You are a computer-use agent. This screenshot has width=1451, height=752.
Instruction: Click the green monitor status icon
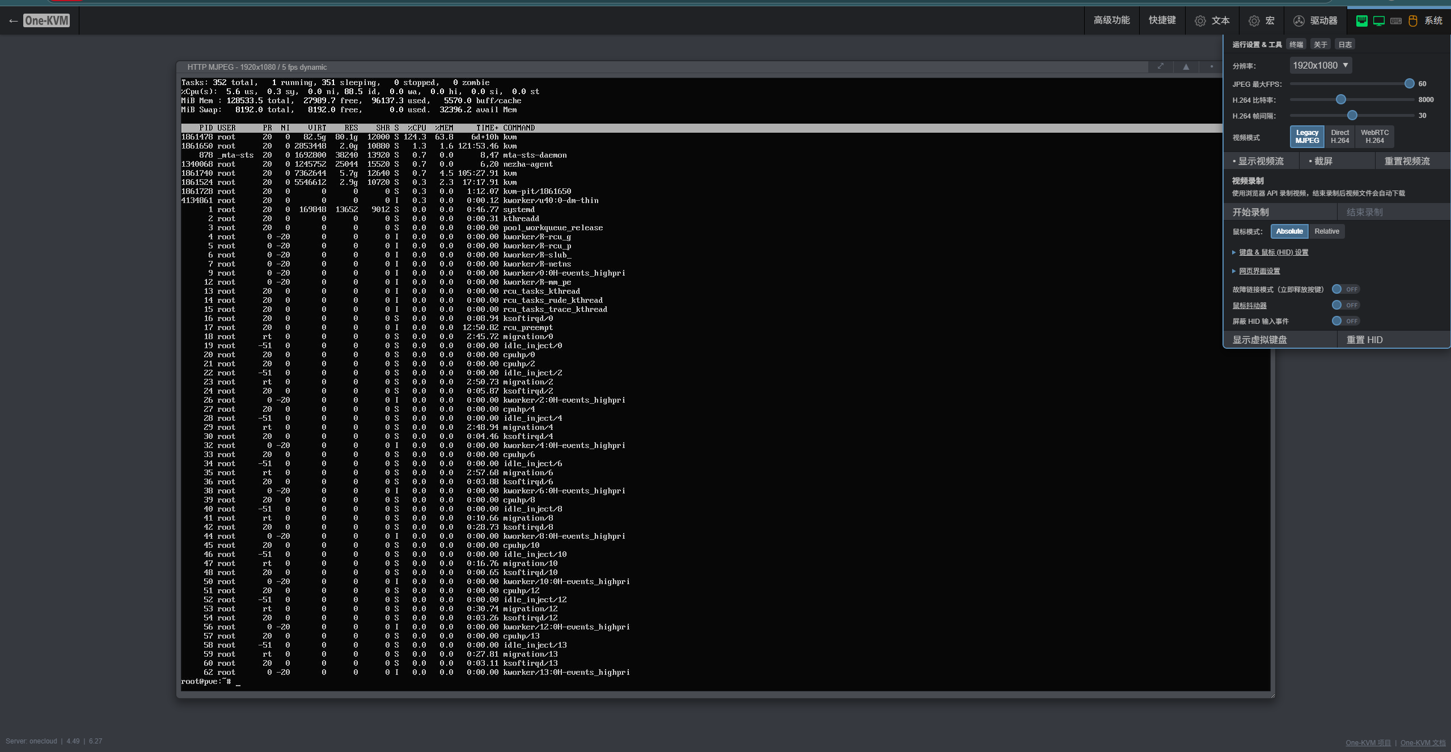1378,21
